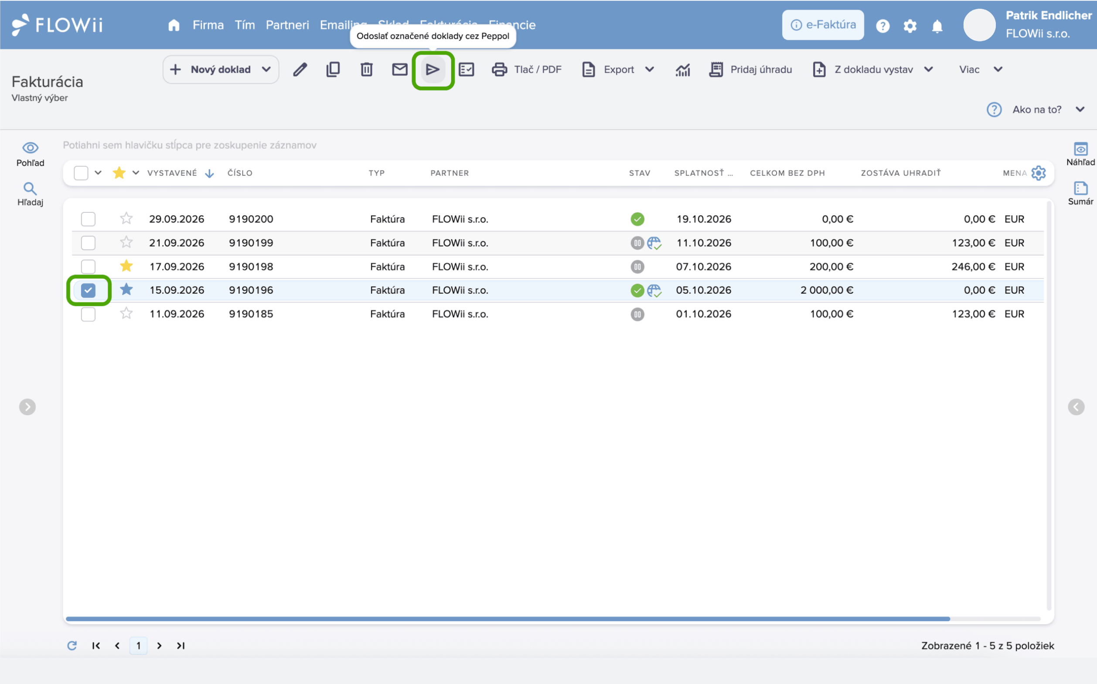
Task: Click the e-Faktúra button
Action: pyautogui.click(x=823, y=25)
